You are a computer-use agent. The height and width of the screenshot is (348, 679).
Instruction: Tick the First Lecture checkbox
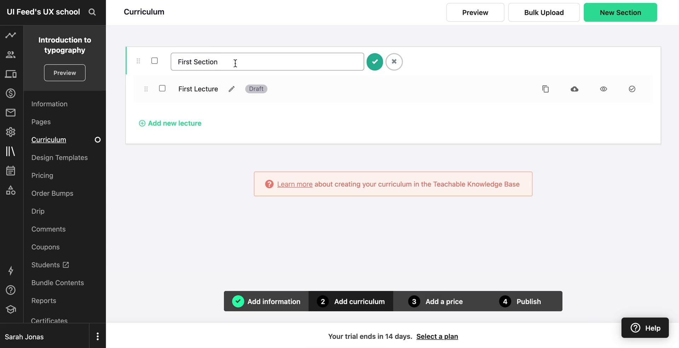click(x=162, y=88)
